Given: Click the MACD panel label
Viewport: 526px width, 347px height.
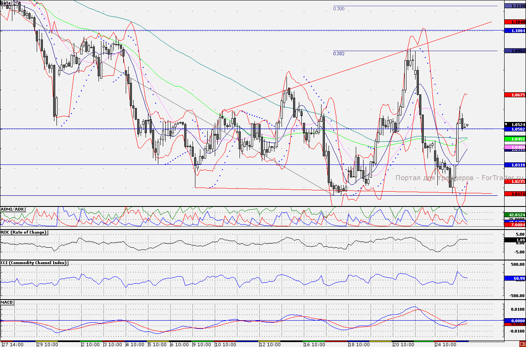Looking at the screenshot, I should pos(7,302).
